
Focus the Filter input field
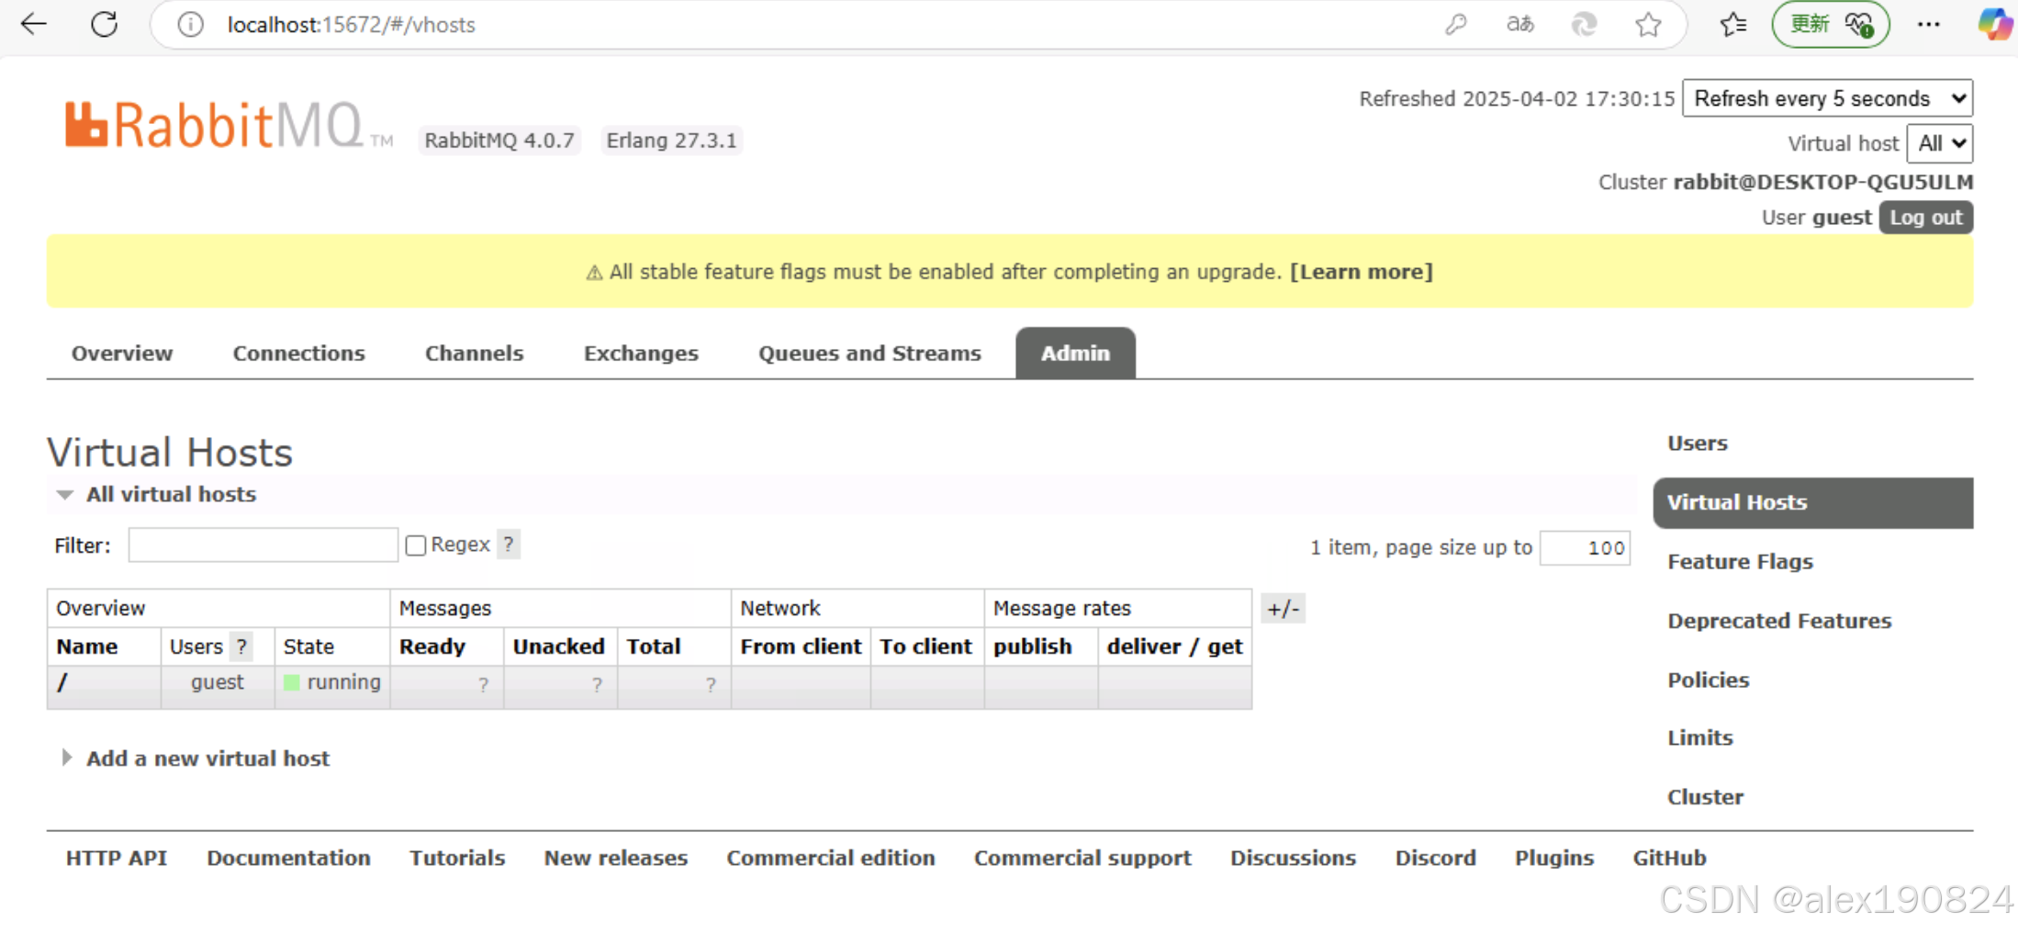point(263,545)
